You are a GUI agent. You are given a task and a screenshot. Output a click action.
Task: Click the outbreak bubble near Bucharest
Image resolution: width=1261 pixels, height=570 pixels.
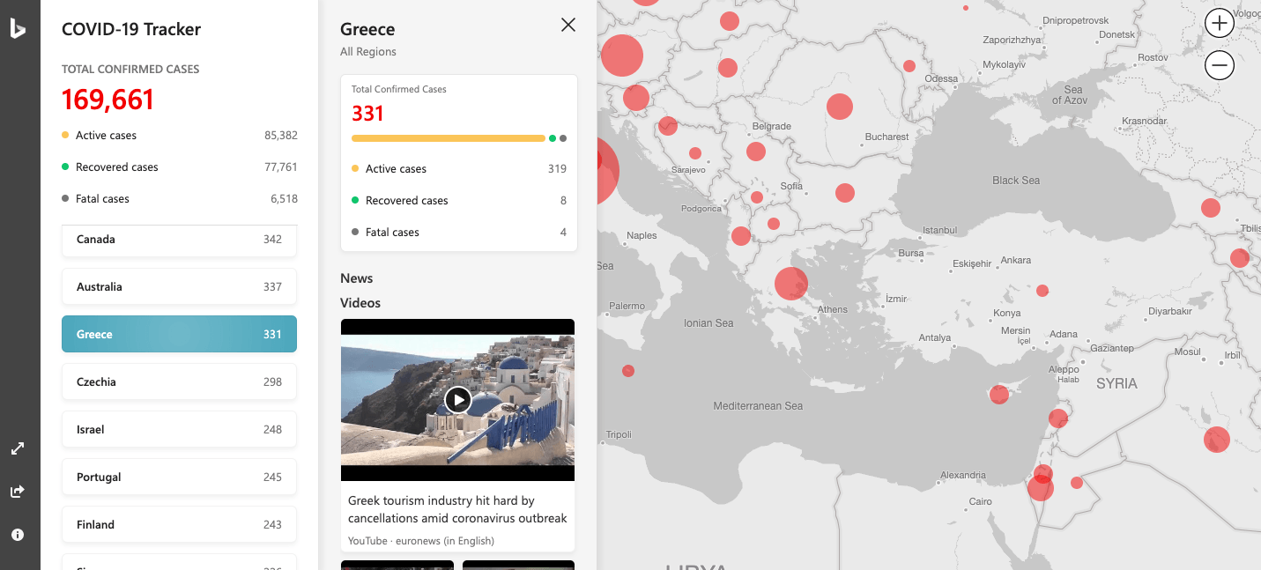pyautogui.click(x=840, y=107)
